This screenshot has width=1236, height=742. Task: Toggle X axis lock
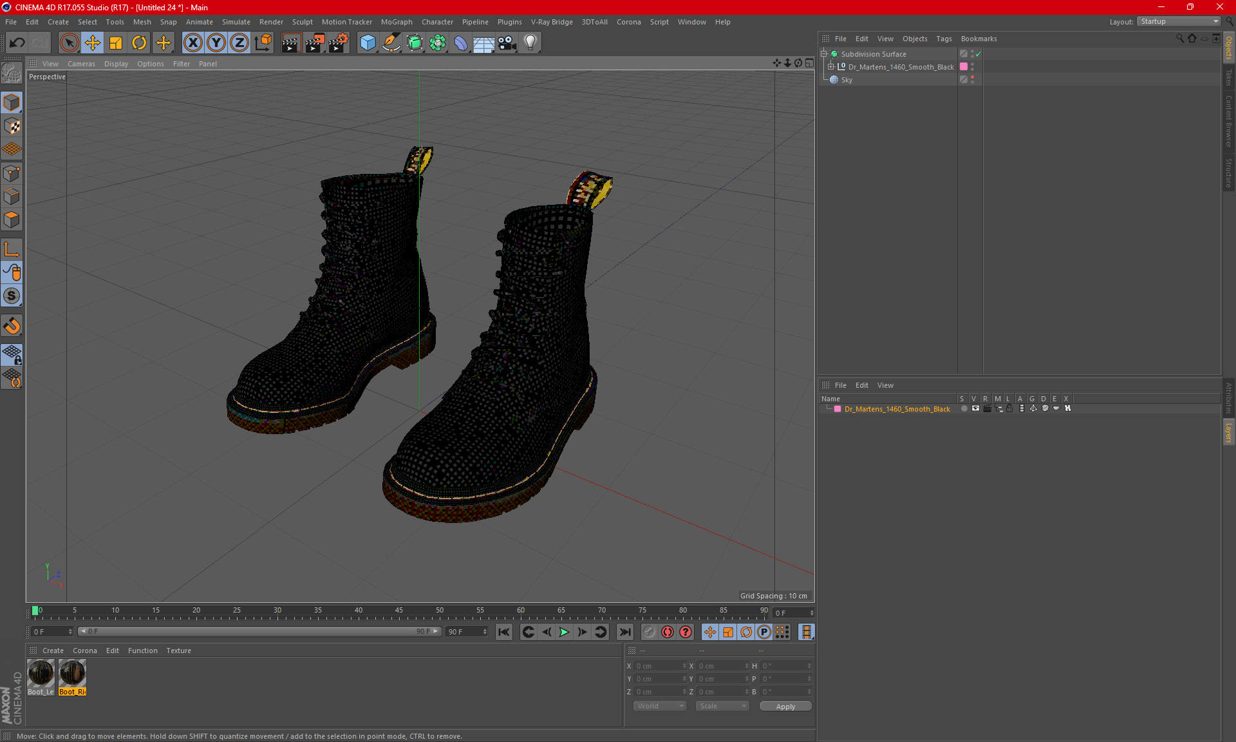point(192,43)
